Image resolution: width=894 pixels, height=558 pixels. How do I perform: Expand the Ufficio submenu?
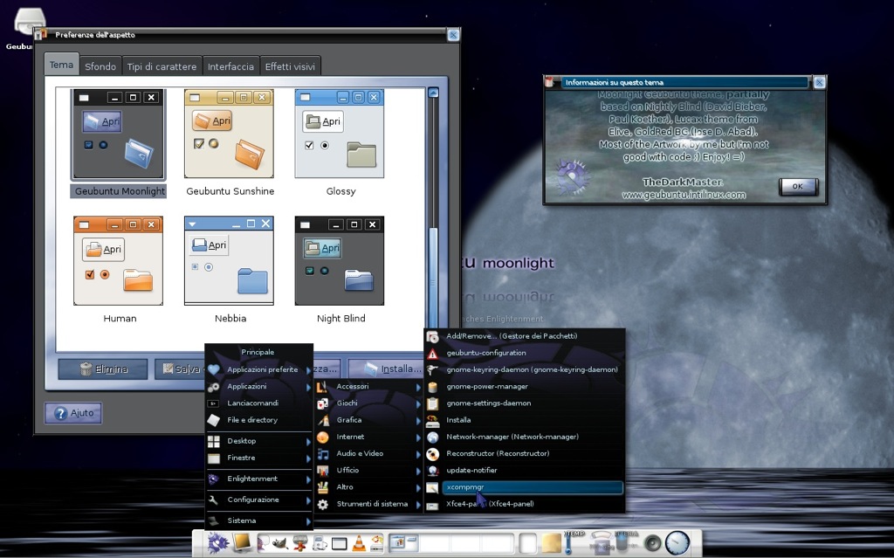pyautogui.click(x=369, y=470)
